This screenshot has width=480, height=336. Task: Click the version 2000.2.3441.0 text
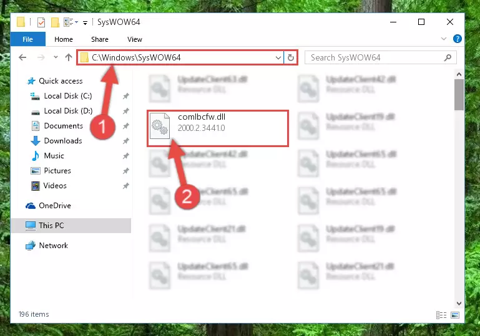click(201, 128)
